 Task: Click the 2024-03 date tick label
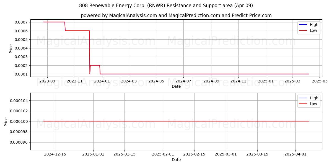coord(129,81)
